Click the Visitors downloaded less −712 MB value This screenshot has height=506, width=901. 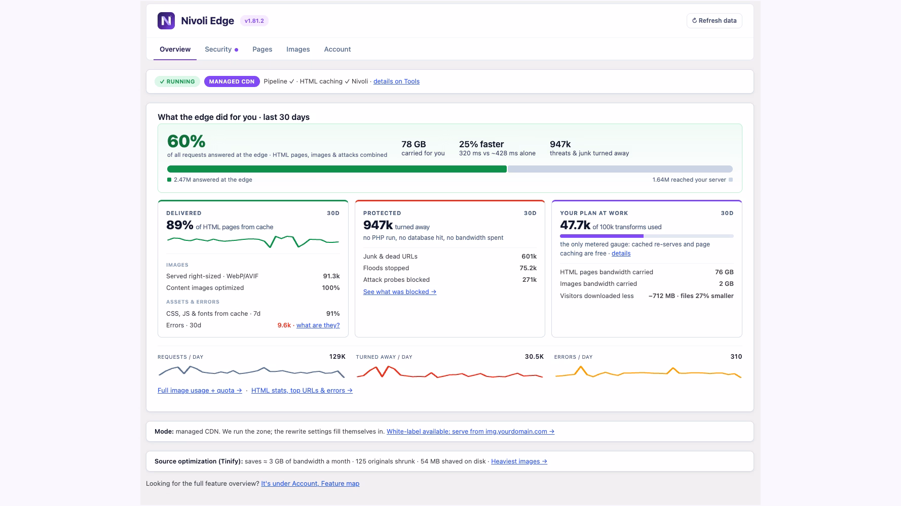click(x=691, y=296)
